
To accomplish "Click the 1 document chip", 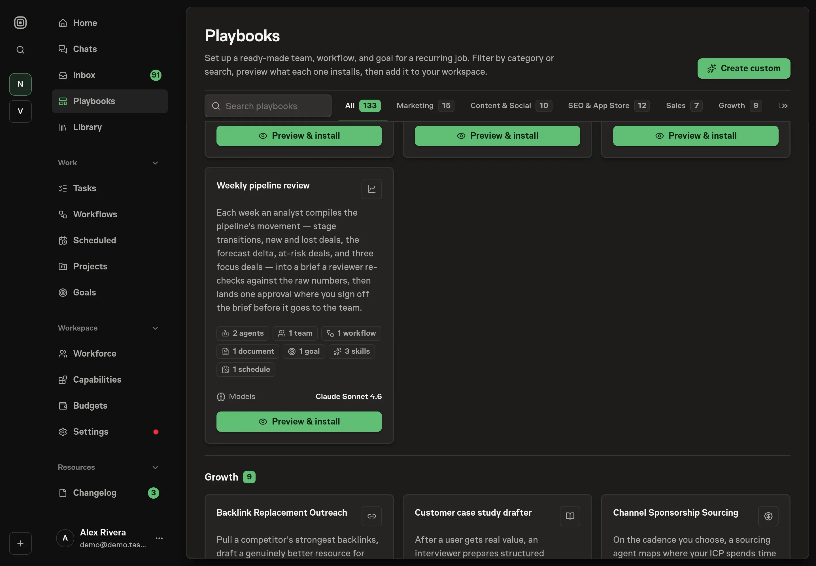I will (248, 351).
